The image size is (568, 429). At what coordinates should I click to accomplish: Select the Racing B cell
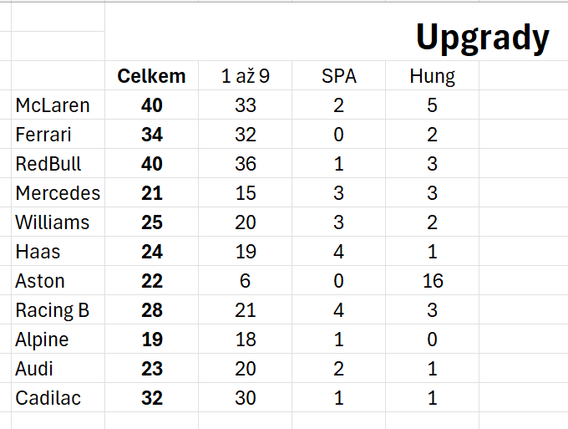click(58, 310)
